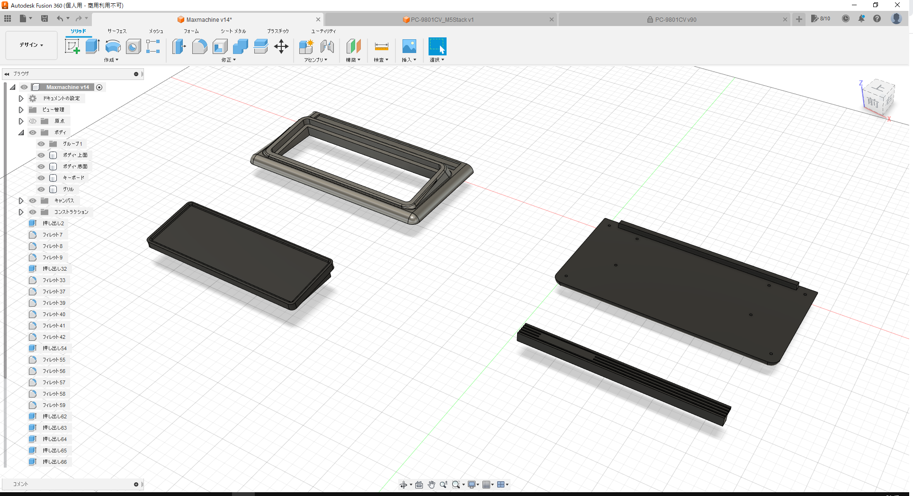Click the Extrude tool icon
Image resolution: width=913 pixels, height=496 pixels.
point(92,46)
